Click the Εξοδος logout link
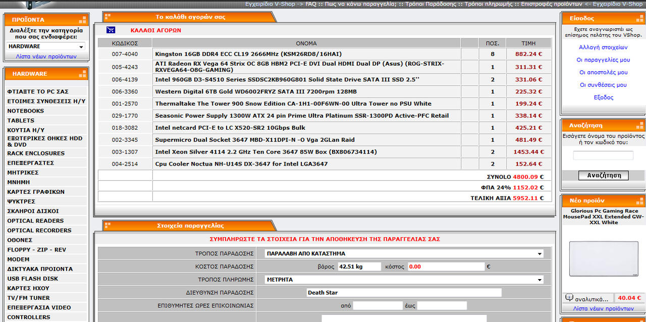The width and height of the screenshot is (646, 322). (x=603, y=97)
